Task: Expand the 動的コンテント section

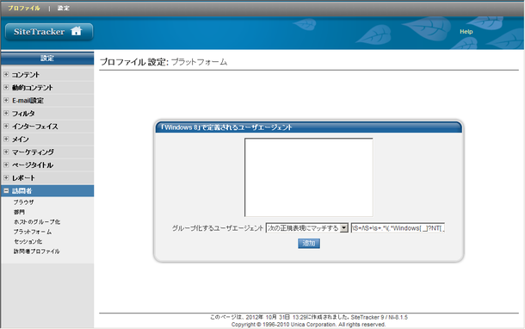Action: 6,87
